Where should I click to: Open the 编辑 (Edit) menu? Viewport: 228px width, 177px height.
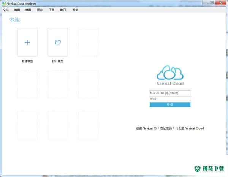point(17,10)
